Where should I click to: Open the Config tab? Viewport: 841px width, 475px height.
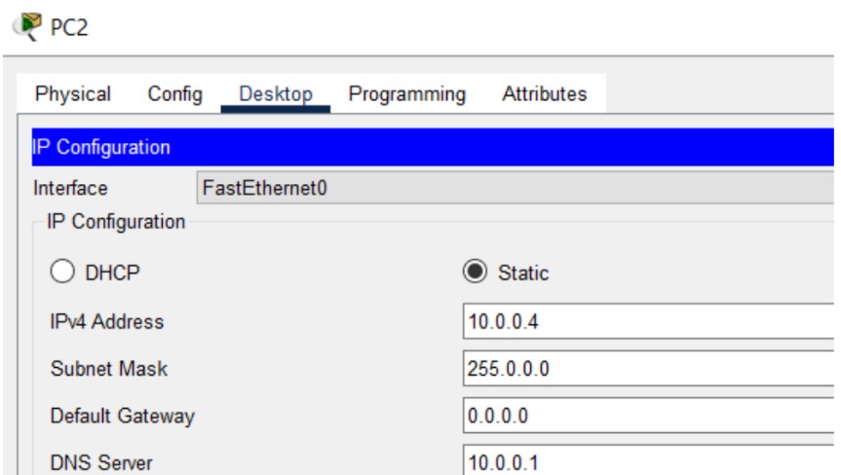(174, 93)
